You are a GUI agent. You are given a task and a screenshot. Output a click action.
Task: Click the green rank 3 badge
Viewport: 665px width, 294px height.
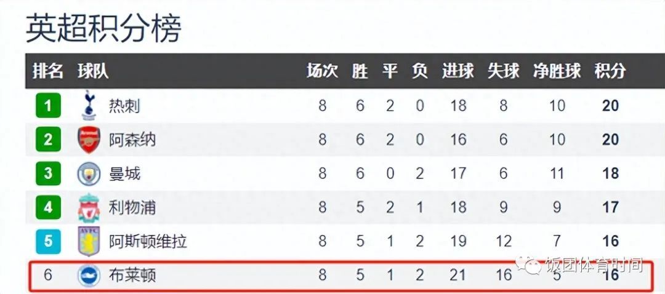pos(48,173)
